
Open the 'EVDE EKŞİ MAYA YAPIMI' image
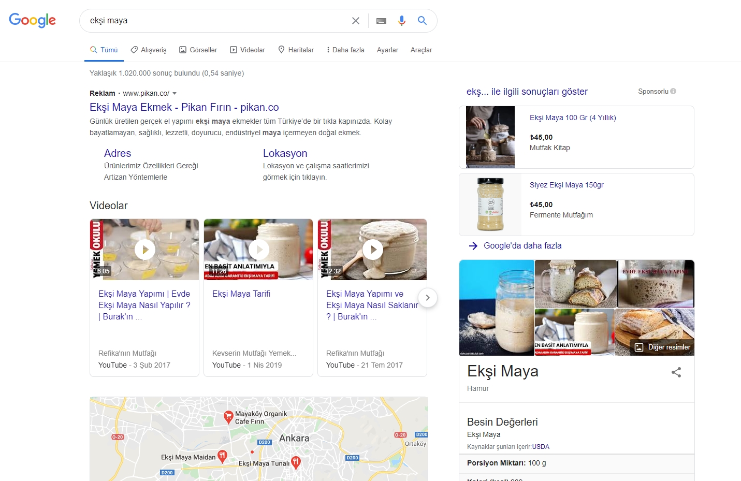(656, 284)
